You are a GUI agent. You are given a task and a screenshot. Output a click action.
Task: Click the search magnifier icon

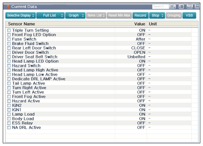pyautogui.click(x=172, y=7)
